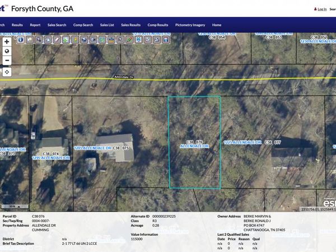Click the Log In link
The image size is (336, 252).
click(322, 9)
